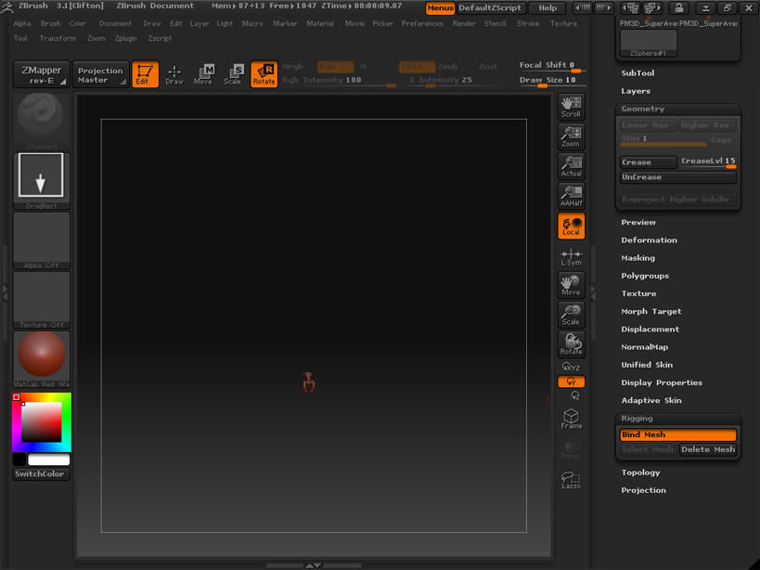The image size is (760, 570).
Task: Expand the Adaptive Skin panel
Action: click(651, 400)
